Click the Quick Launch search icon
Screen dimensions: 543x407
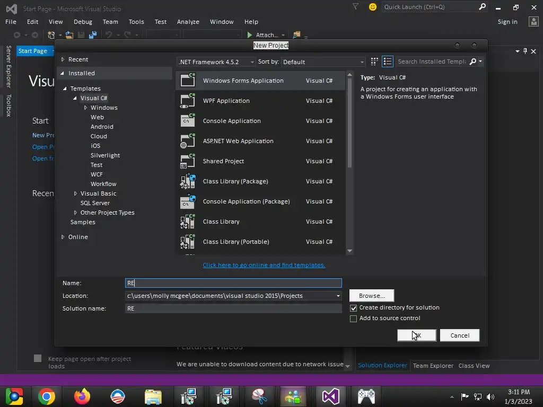pyautogui.click(x=482, y=6)
